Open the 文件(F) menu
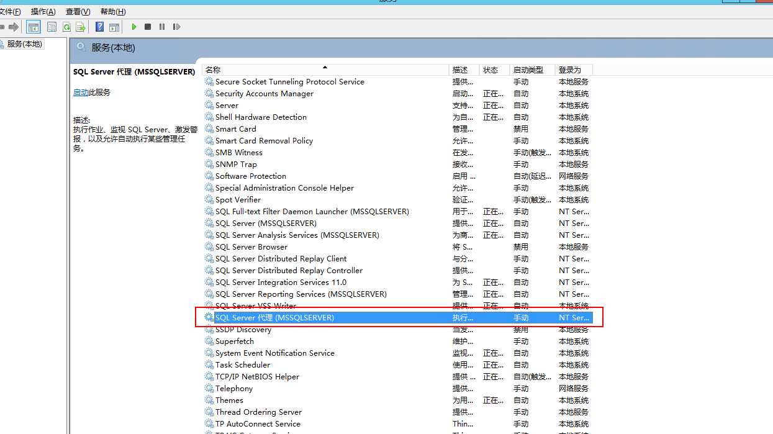 coord(10,12)
